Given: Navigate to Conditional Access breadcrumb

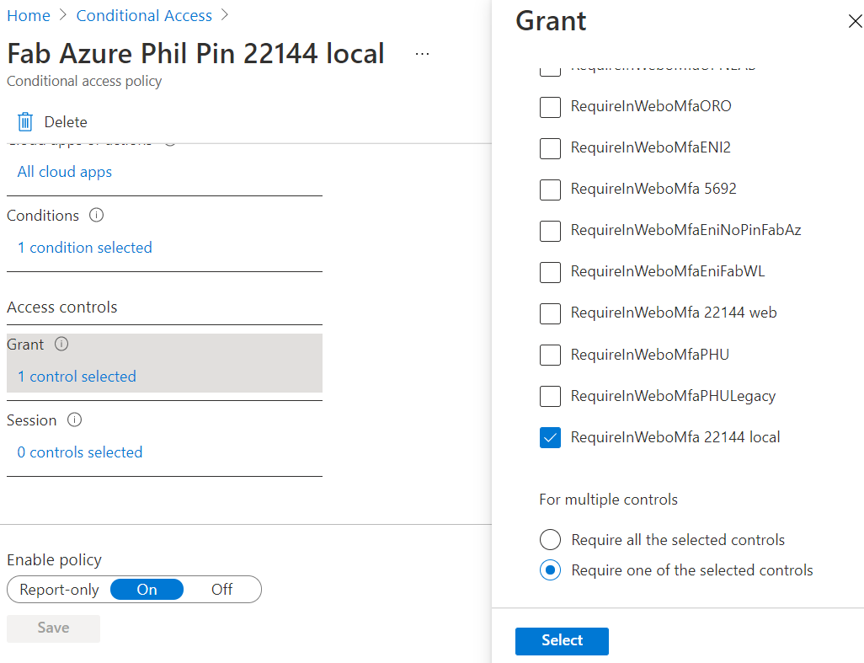Looking at the screenshot, I should (x=144, y=16).
